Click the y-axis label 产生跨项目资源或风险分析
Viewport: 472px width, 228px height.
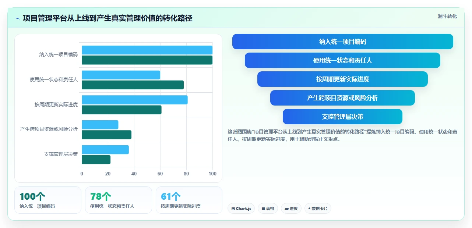point(49,129)
